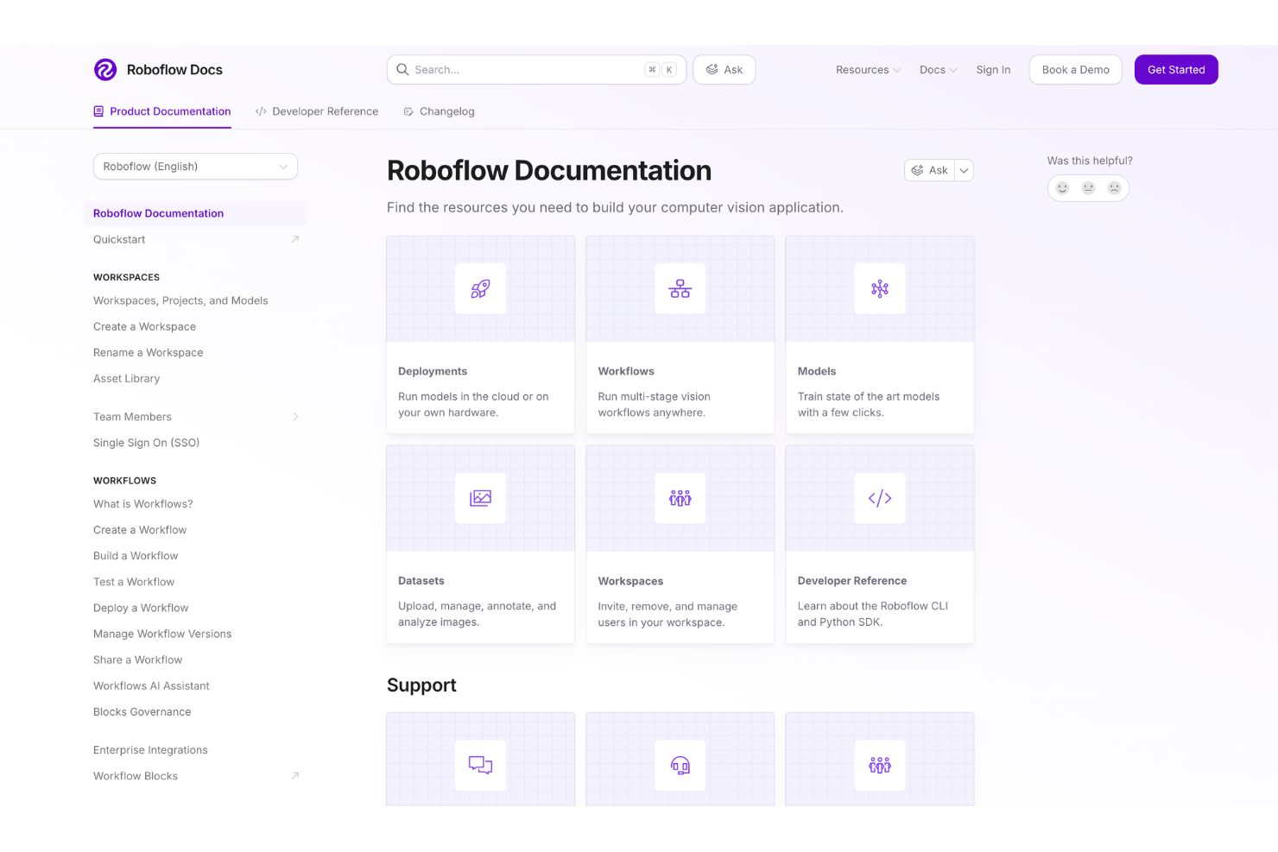Click the Roboflow logo icon

105,69
